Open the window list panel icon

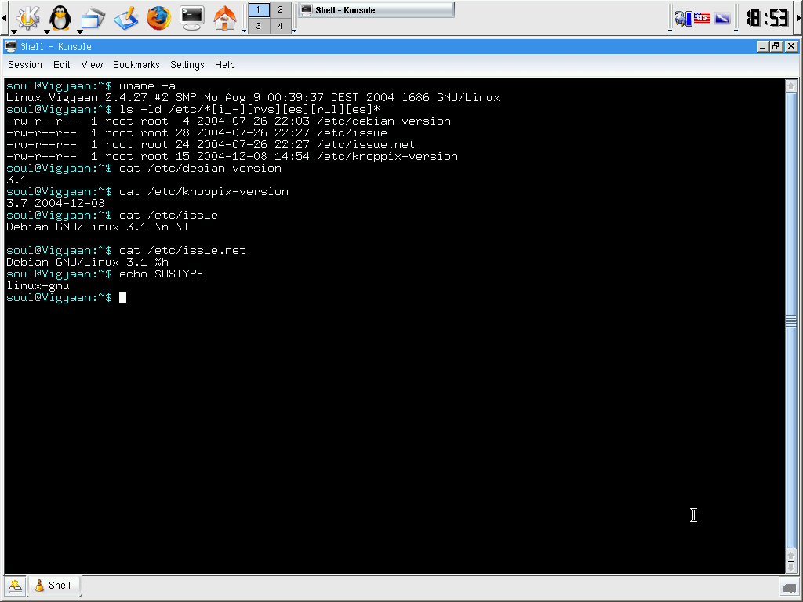point(93,17)
